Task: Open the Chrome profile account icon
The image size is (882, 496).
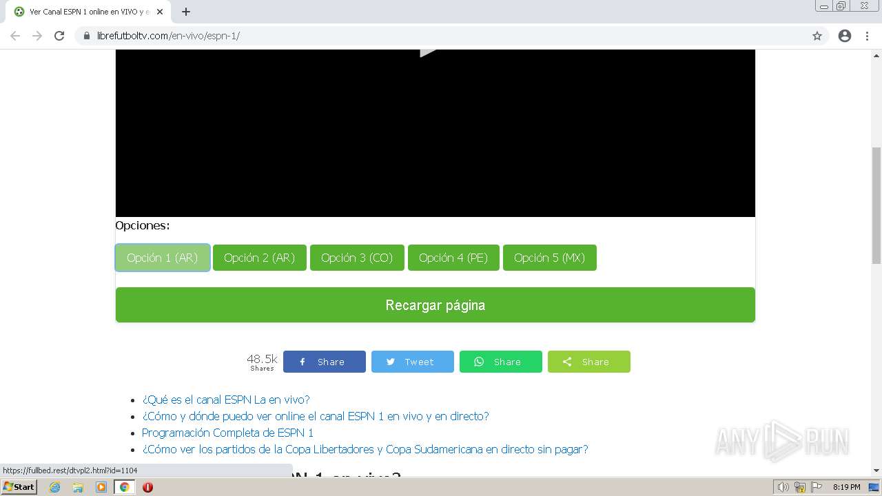Action: point(845,36)
